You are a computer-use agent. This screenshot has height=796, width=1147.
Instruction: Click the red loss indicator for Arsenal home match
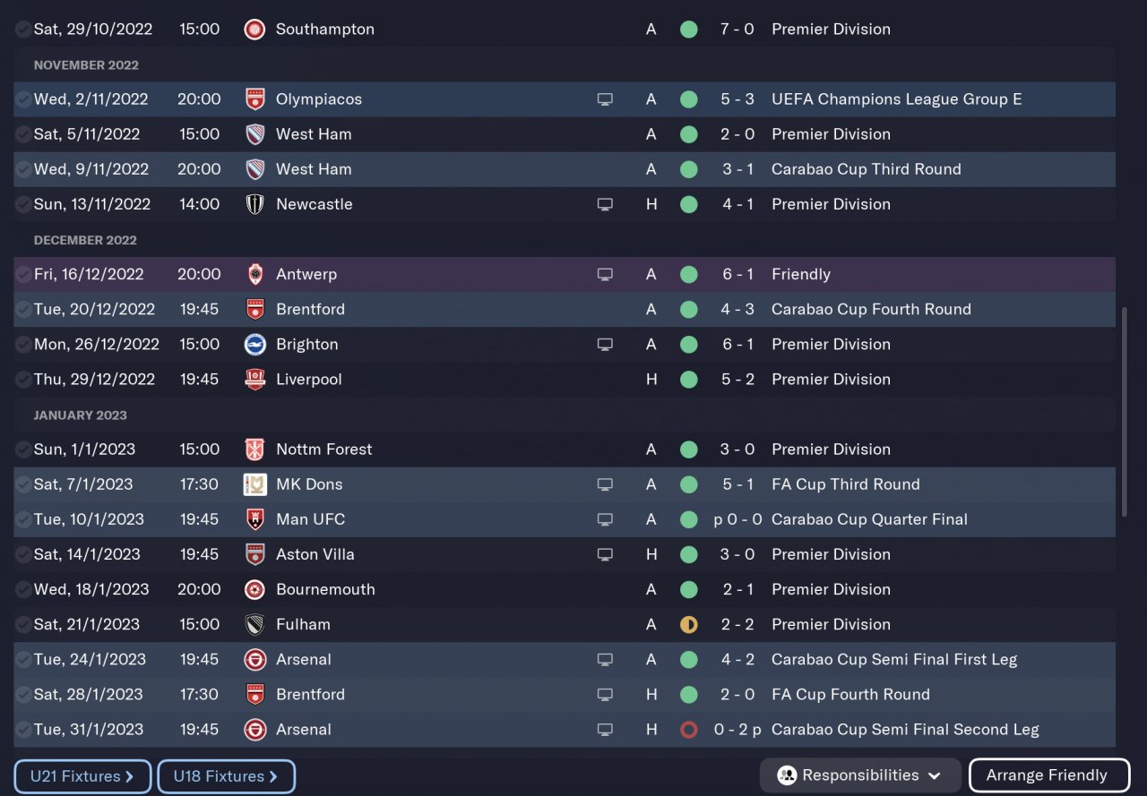click(688, 730)
